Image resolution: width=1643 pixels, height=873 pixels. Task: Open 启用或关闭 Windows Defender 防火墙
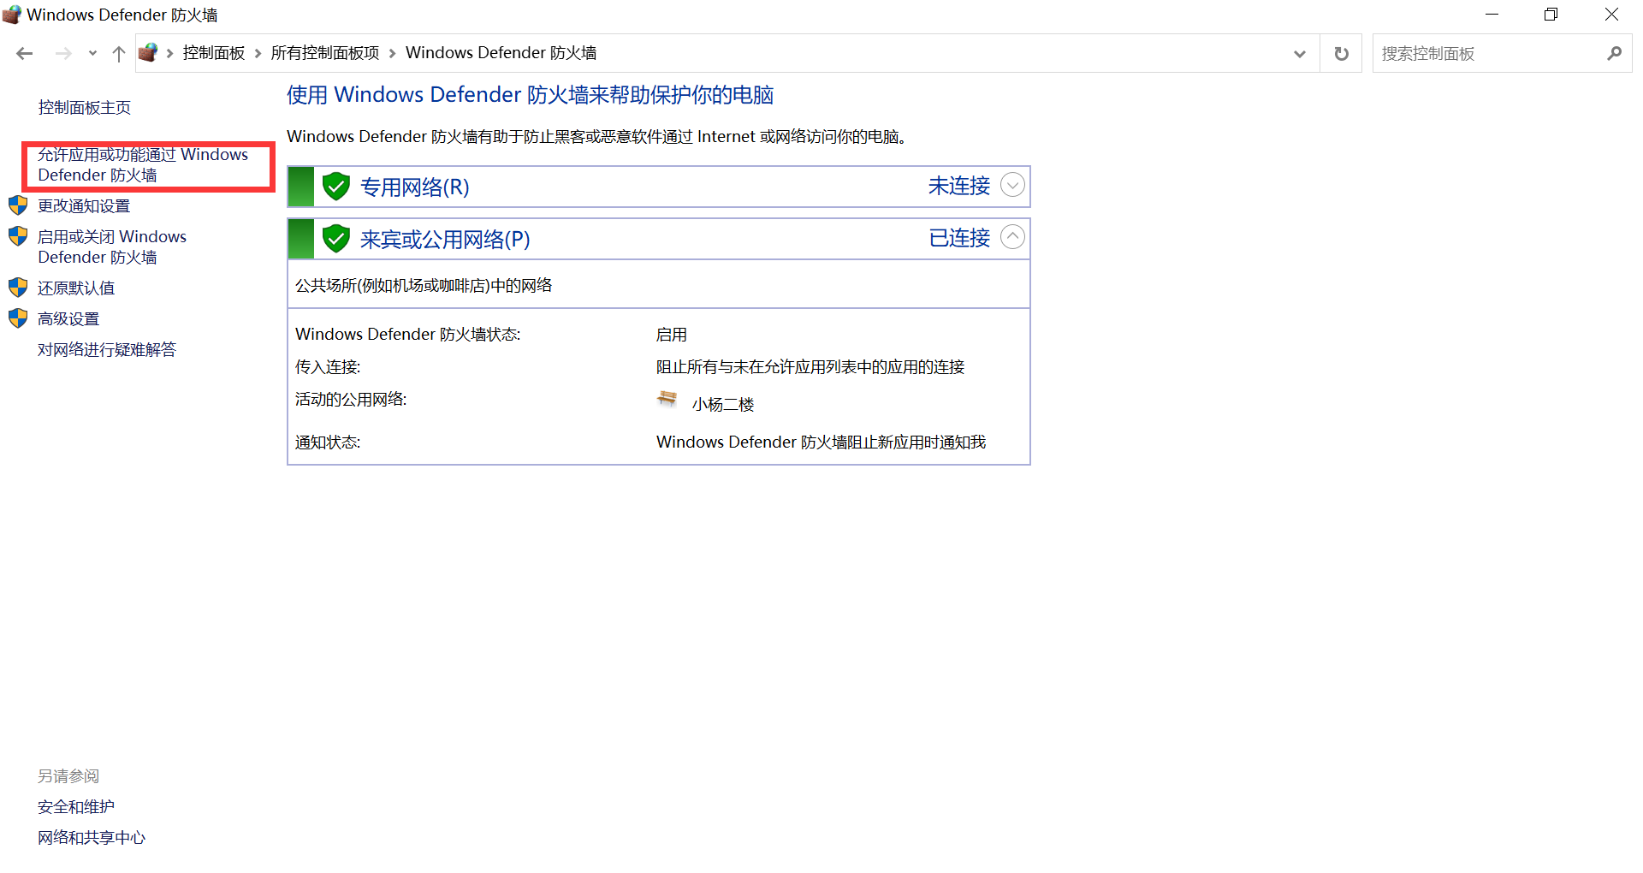click(x=112, y=247)
